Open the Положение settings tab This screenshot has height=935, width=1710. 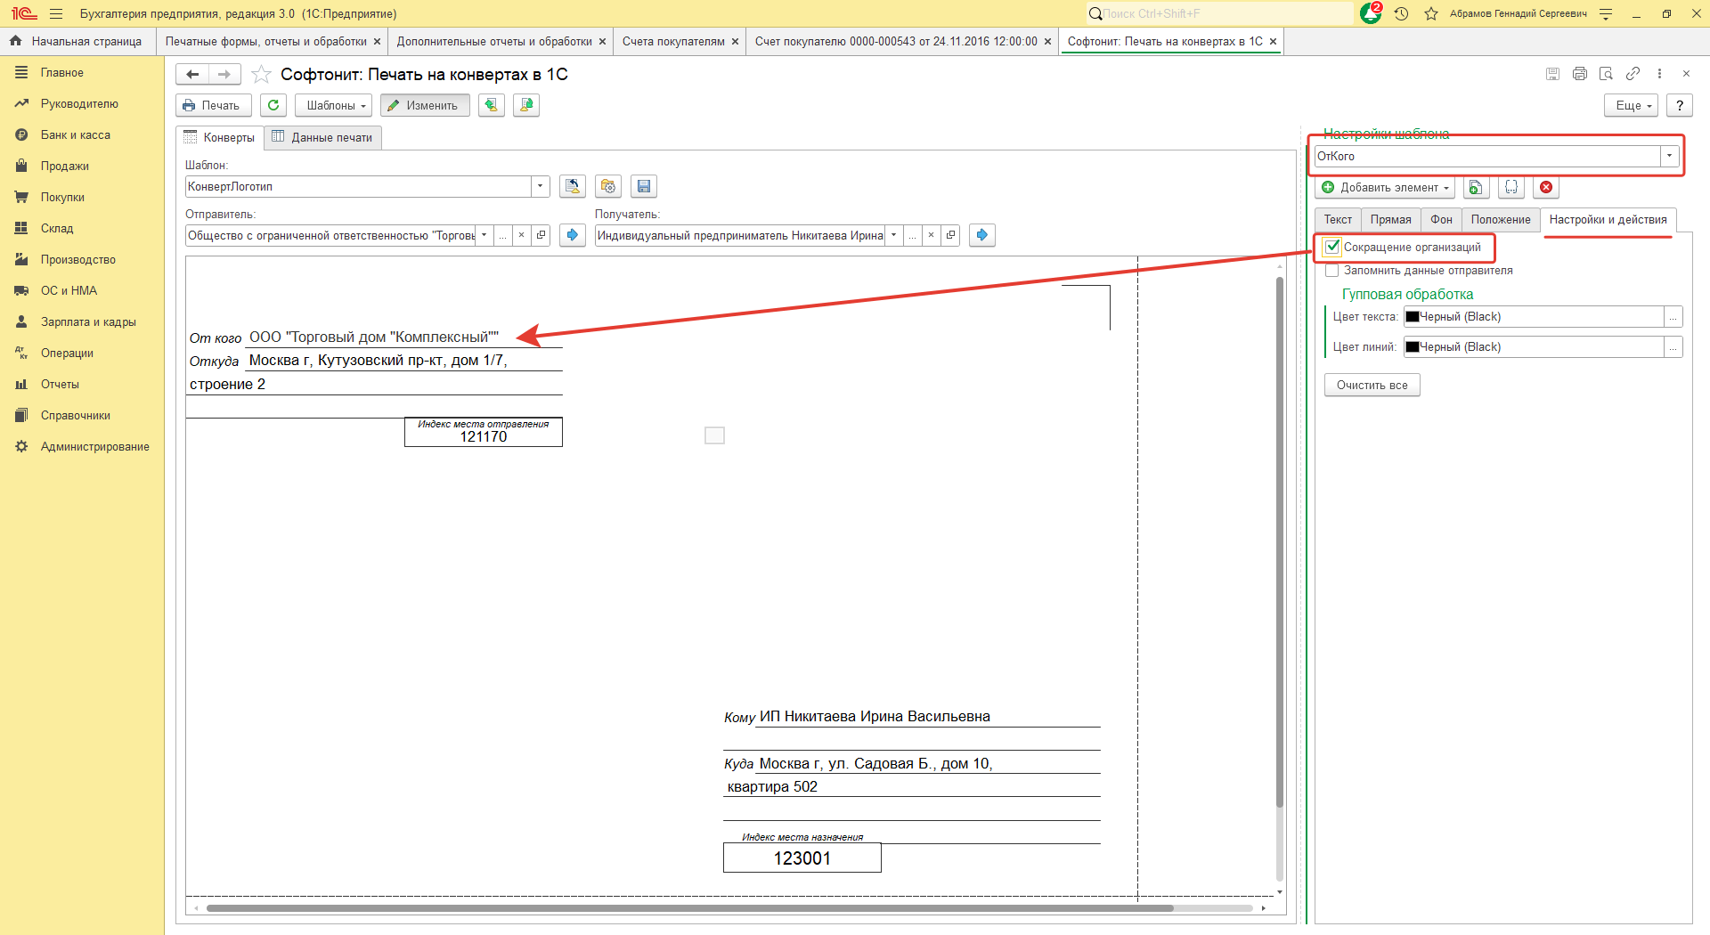click(x=1500, y=219)
